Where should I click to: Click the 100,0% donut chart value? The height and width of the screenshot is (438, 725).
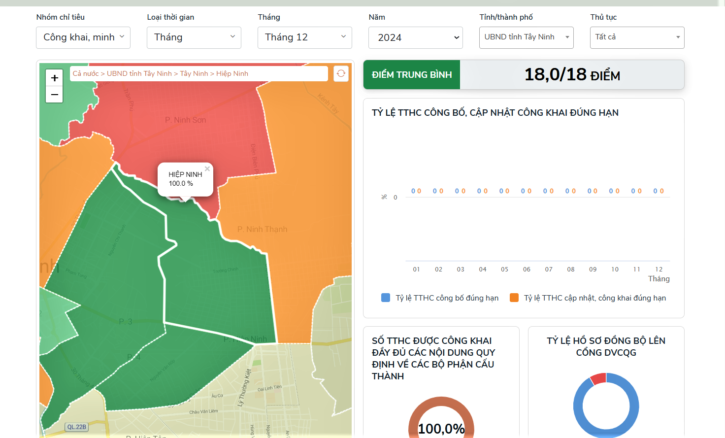point(441,429)
